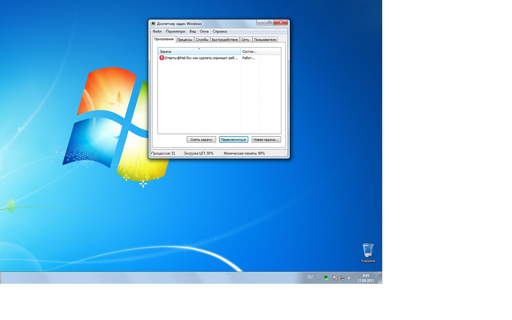Screen dimensions: 512x320
Task: Switch to the Пользователи tab
Action: pyautogui.click(x=265, y=40)
